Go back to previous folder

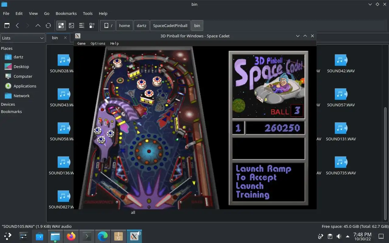tap(17, 26)
